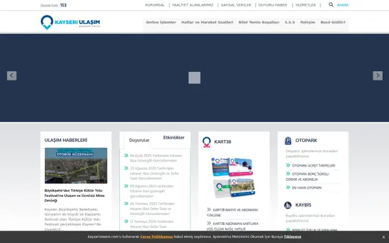Open OTOPARK ÜCRET TARİFELERİ link
389x243 pixels.
tap(313, 166)
